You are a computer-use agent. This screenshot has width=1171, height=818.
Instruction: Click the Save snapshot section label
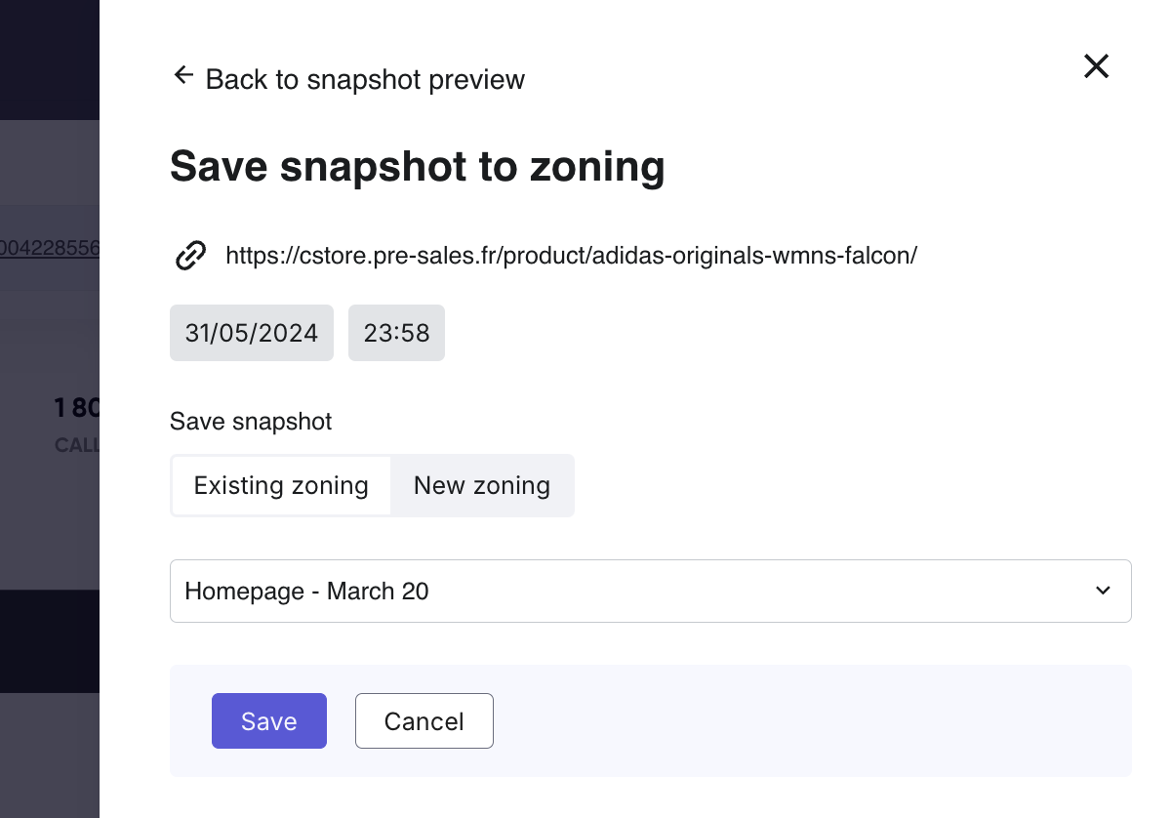(251, 421)
